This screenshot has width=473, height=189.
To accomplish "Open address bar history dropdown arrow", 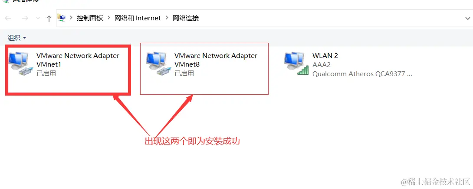I will pyautogui.click(x=468, y=18).
